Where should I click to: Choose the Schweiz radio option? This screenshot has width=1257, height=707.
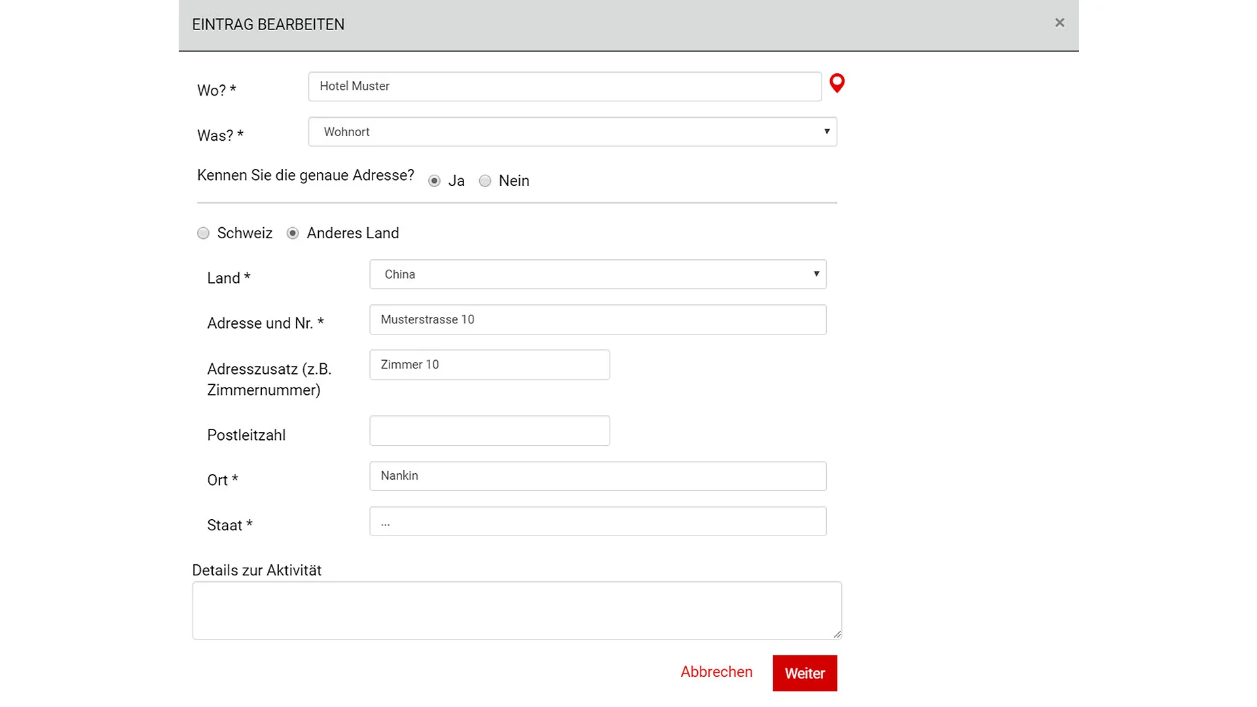point(203,233)
